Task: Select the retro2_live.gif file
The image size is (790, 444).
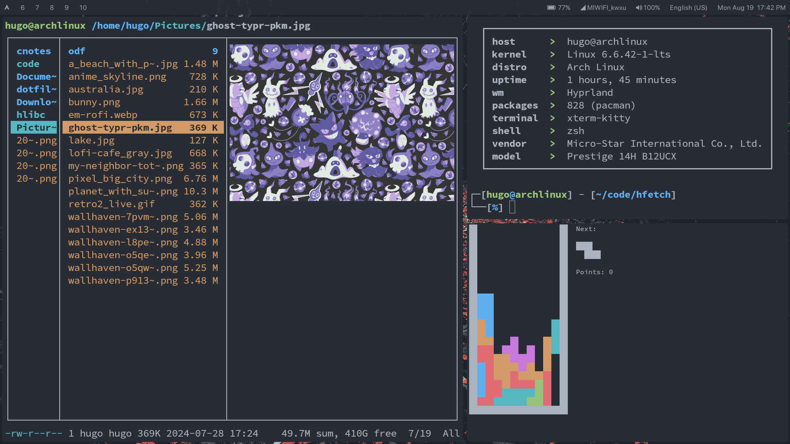Action: pyautogui.click(x=112, y=204)
